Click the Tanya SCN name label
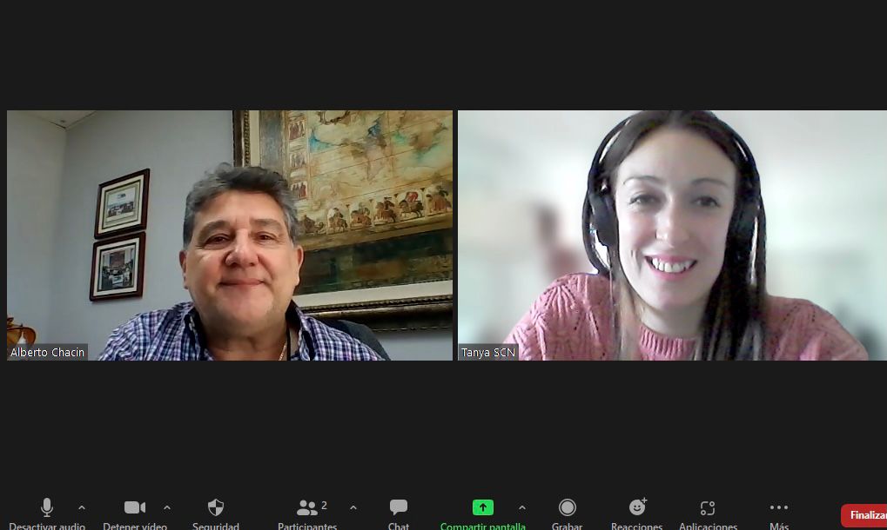Screen dimensions: 887x530 (488, 353)
